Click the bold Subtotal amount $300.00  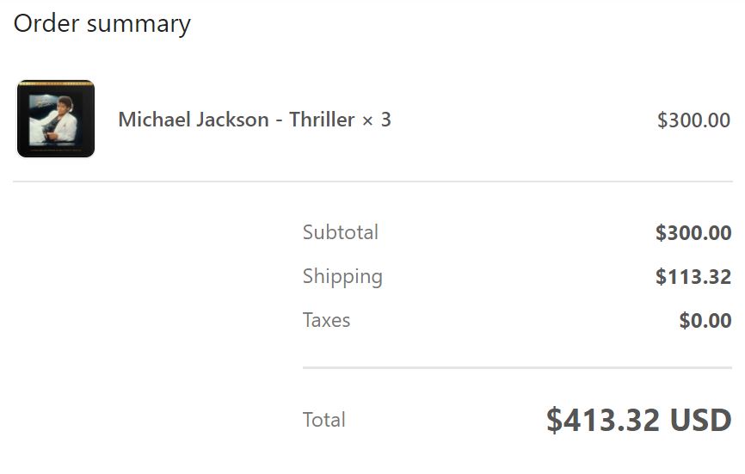pyautogui.click(x=693, y=233)
